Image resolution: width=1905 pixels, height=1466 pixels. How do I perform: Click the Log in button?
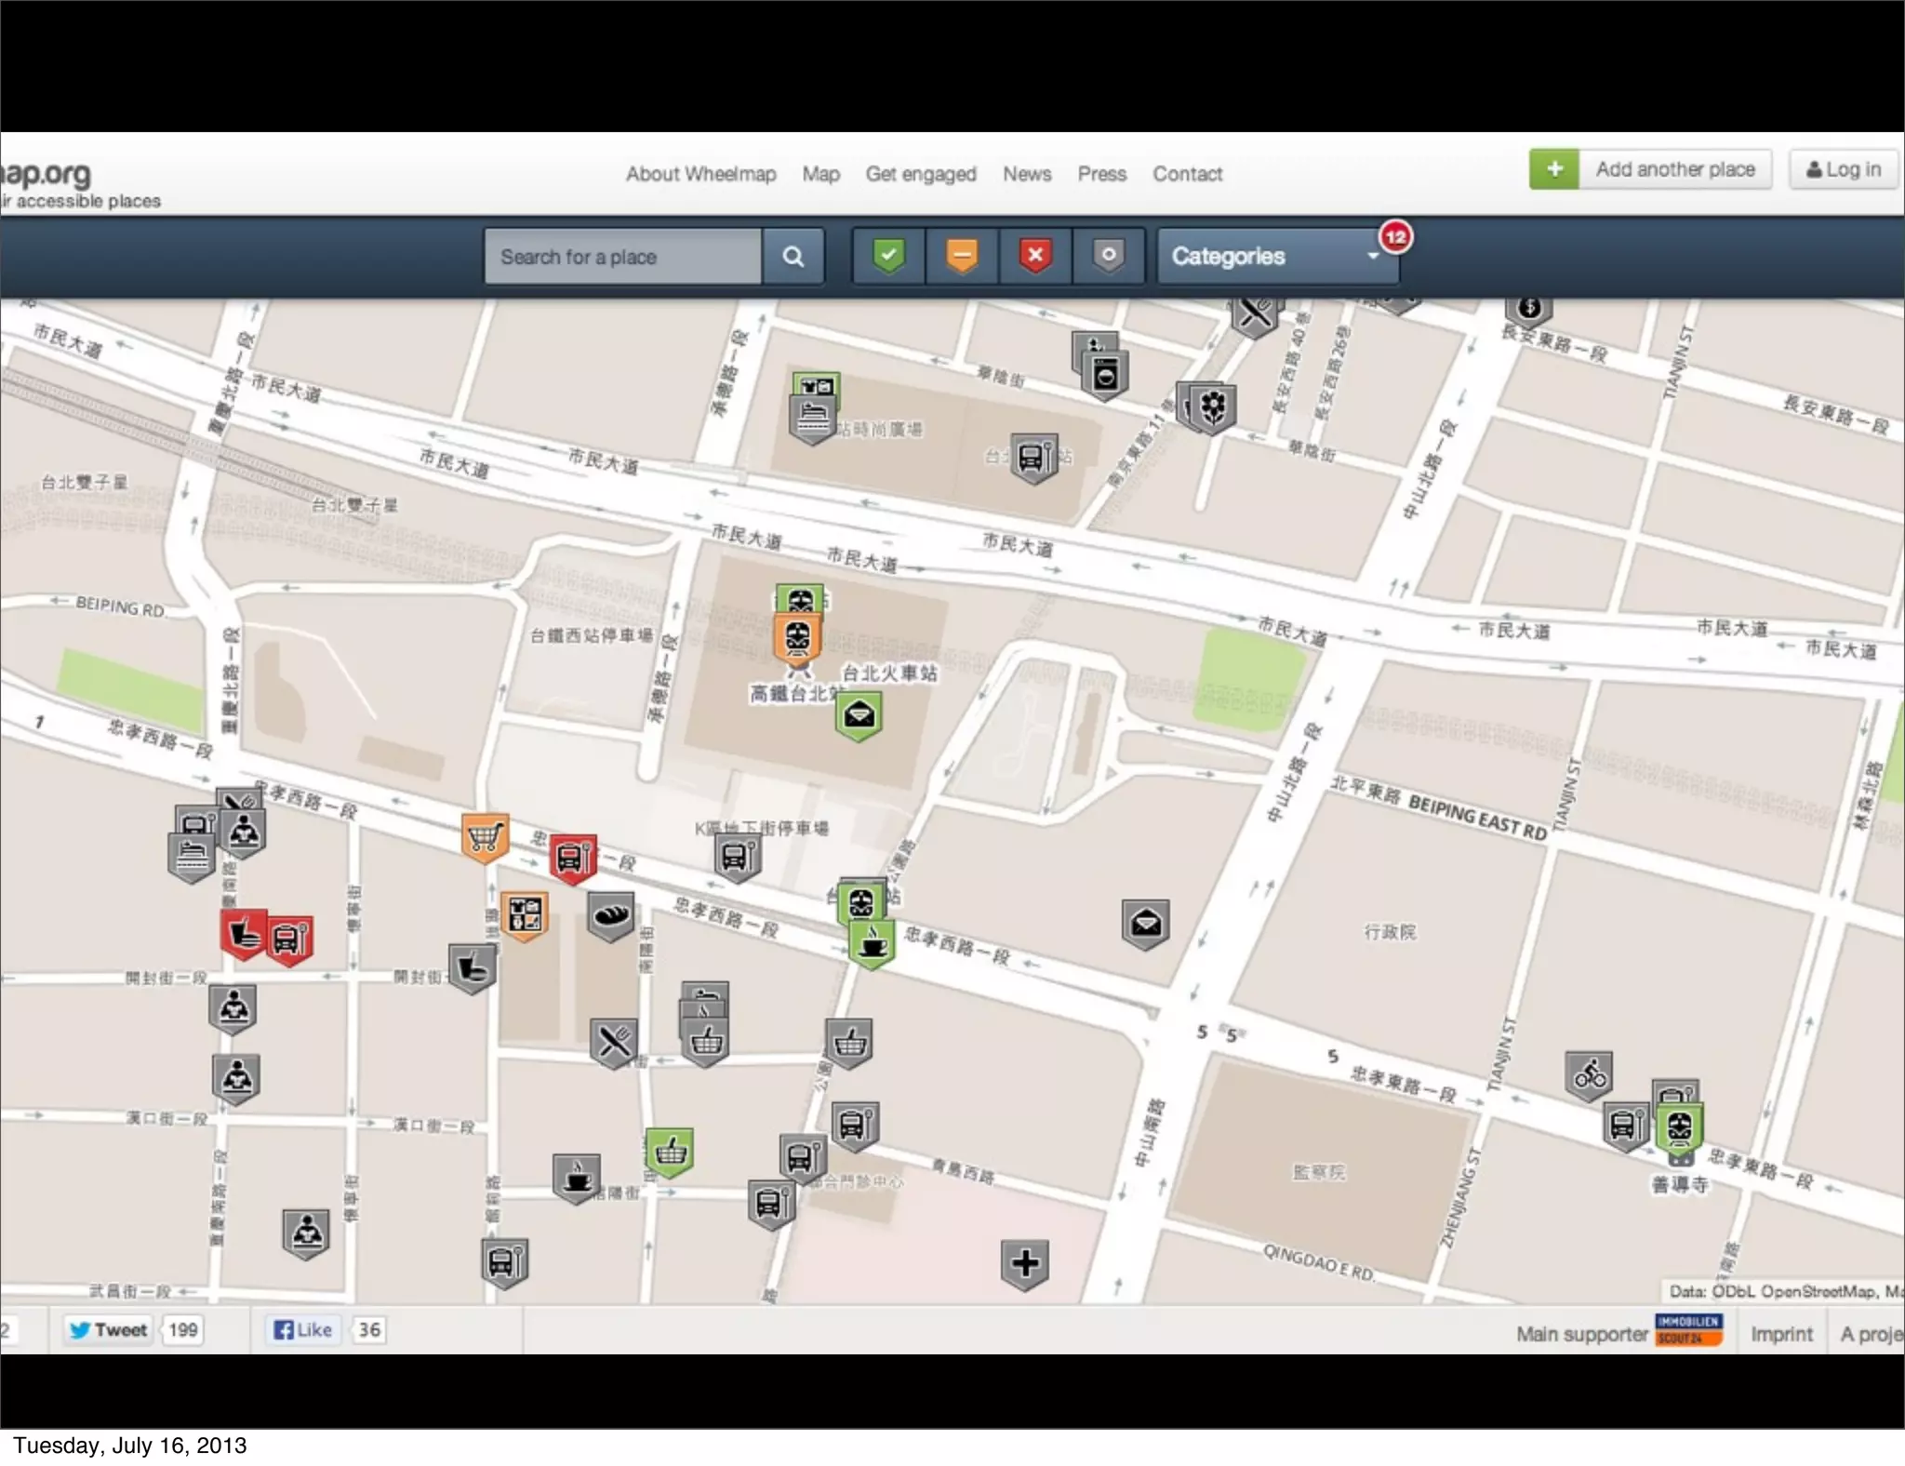click(1843, 169)
